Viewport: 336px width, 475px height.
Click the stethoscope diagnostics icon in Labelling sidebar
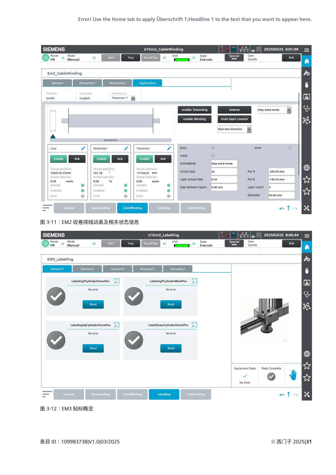pyautogui.click(x=307, y=294)
